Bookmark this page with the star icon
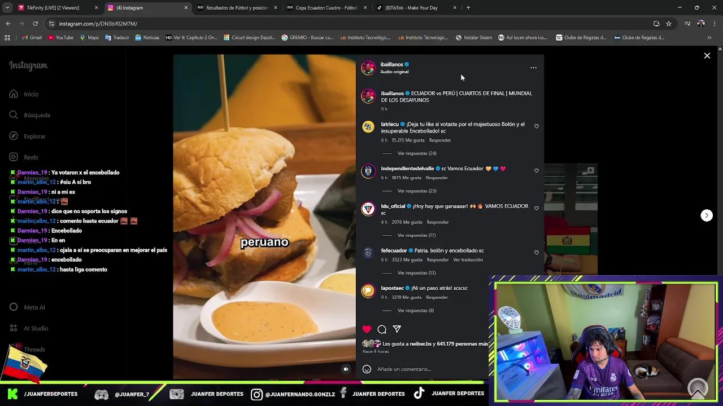Viewport: 723px width, 406px height. (x=669, y=24)
